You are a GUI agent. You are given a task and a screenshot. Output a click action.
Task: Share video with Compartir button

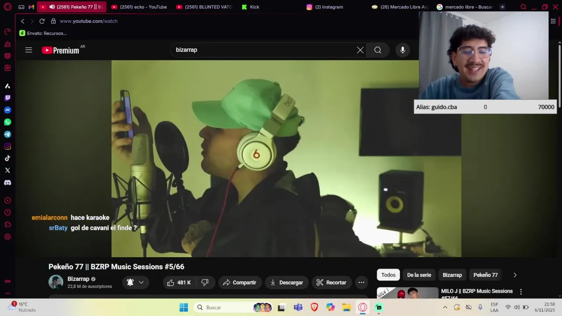pyautogui.click(x=240, y=283)
